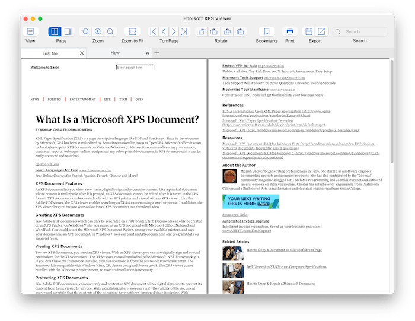Switch to two-page layout
The image size is (415, 321).
tap(55, 31)
